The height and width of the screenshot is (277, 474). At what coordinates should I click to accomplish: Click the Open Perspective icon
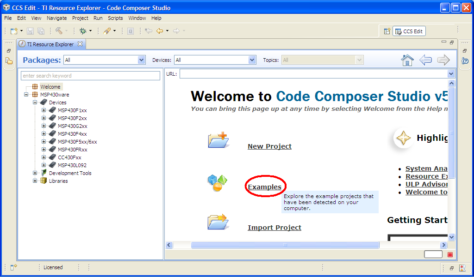[387, 31]
